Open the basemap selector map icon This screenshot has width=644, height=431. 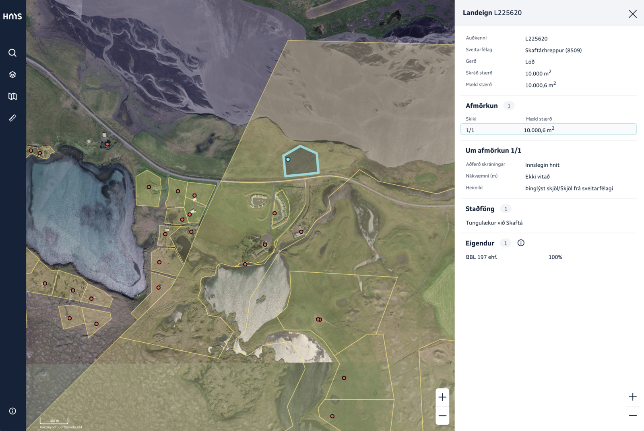point(12,96)
